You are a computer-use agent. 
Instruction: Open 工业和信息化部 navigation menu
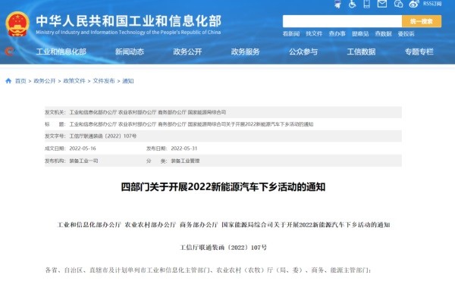point(61,51)
